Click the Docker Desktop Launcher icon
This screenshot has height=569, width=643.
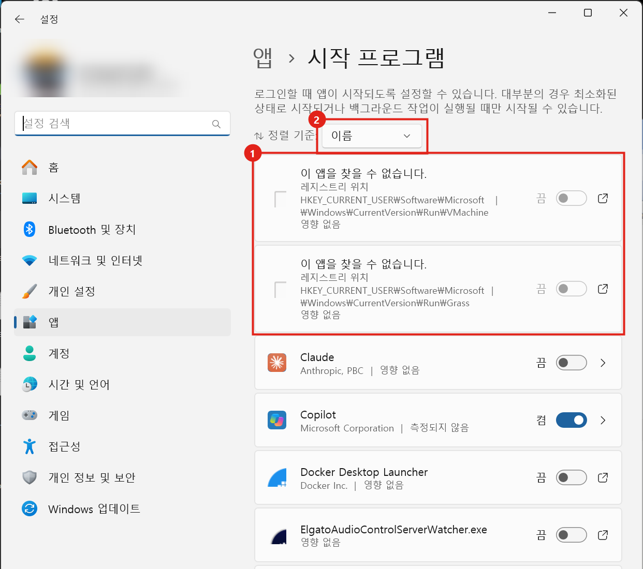click(x=277, y=477)
